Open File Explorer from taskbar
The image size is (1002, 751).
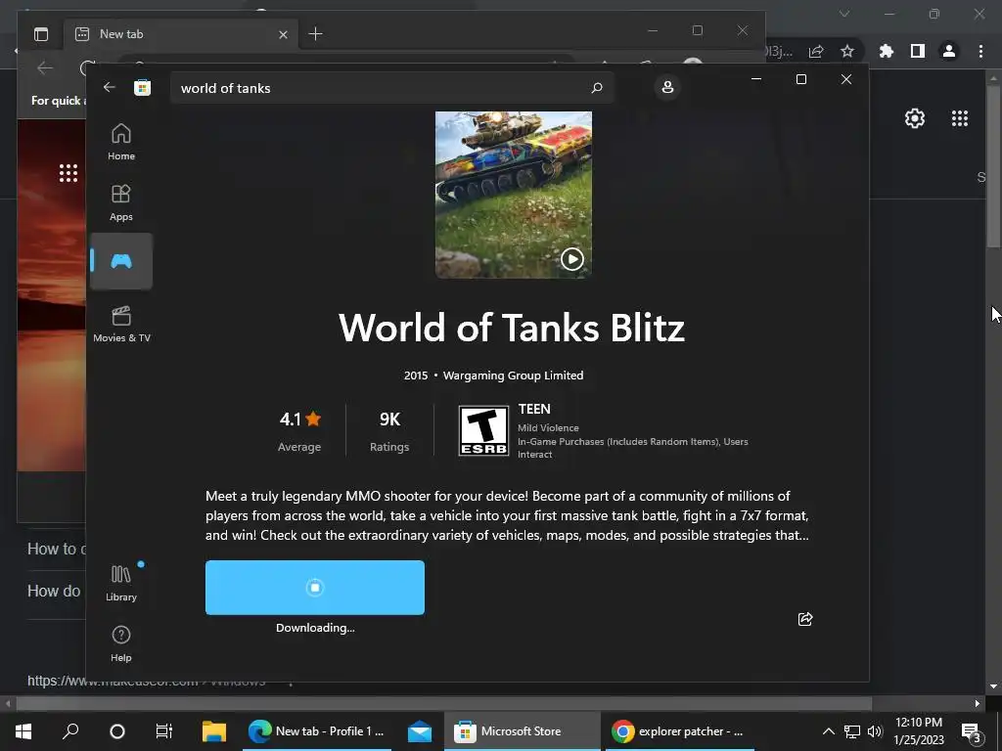point(214,731)
